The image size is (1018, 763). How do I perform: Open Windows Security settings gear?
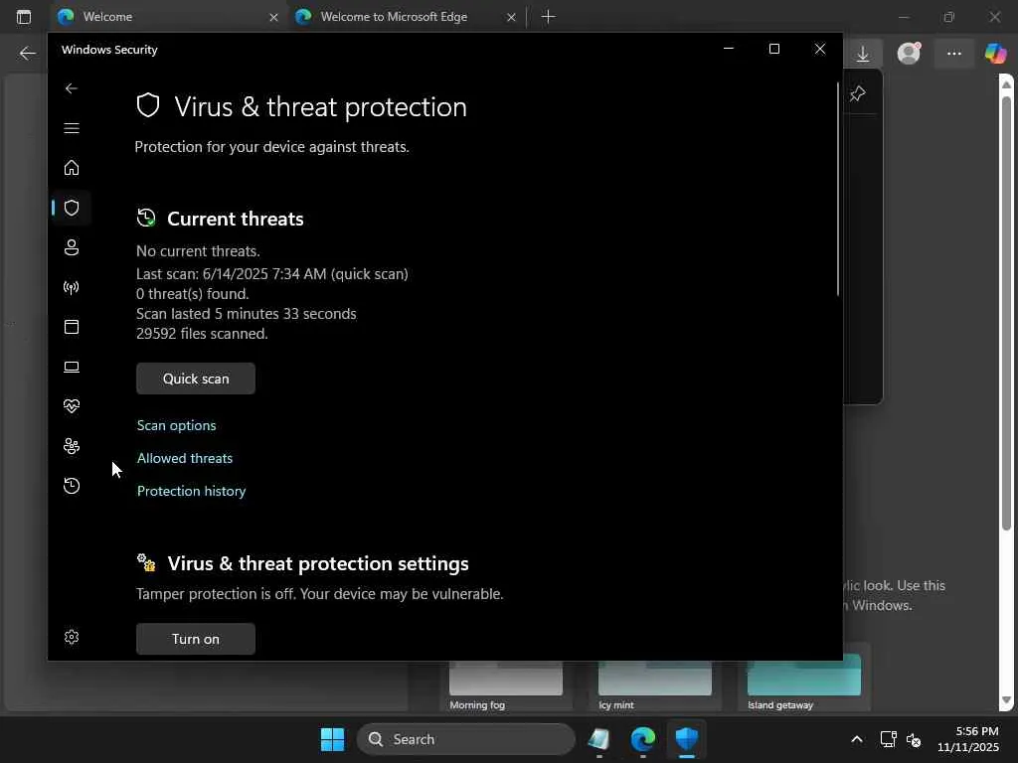[x=72, y=637]
